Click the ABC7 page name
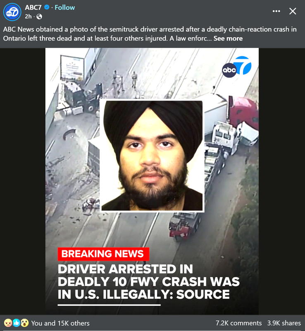Viewport: 305px width, 331px height. (x=33, y=7)
